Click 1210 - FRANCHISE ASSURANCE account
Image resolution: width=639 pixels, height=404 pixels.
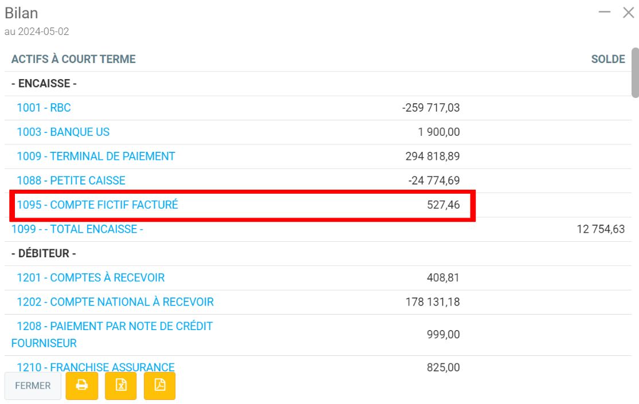pyautogui.click(x=95, y=367)
